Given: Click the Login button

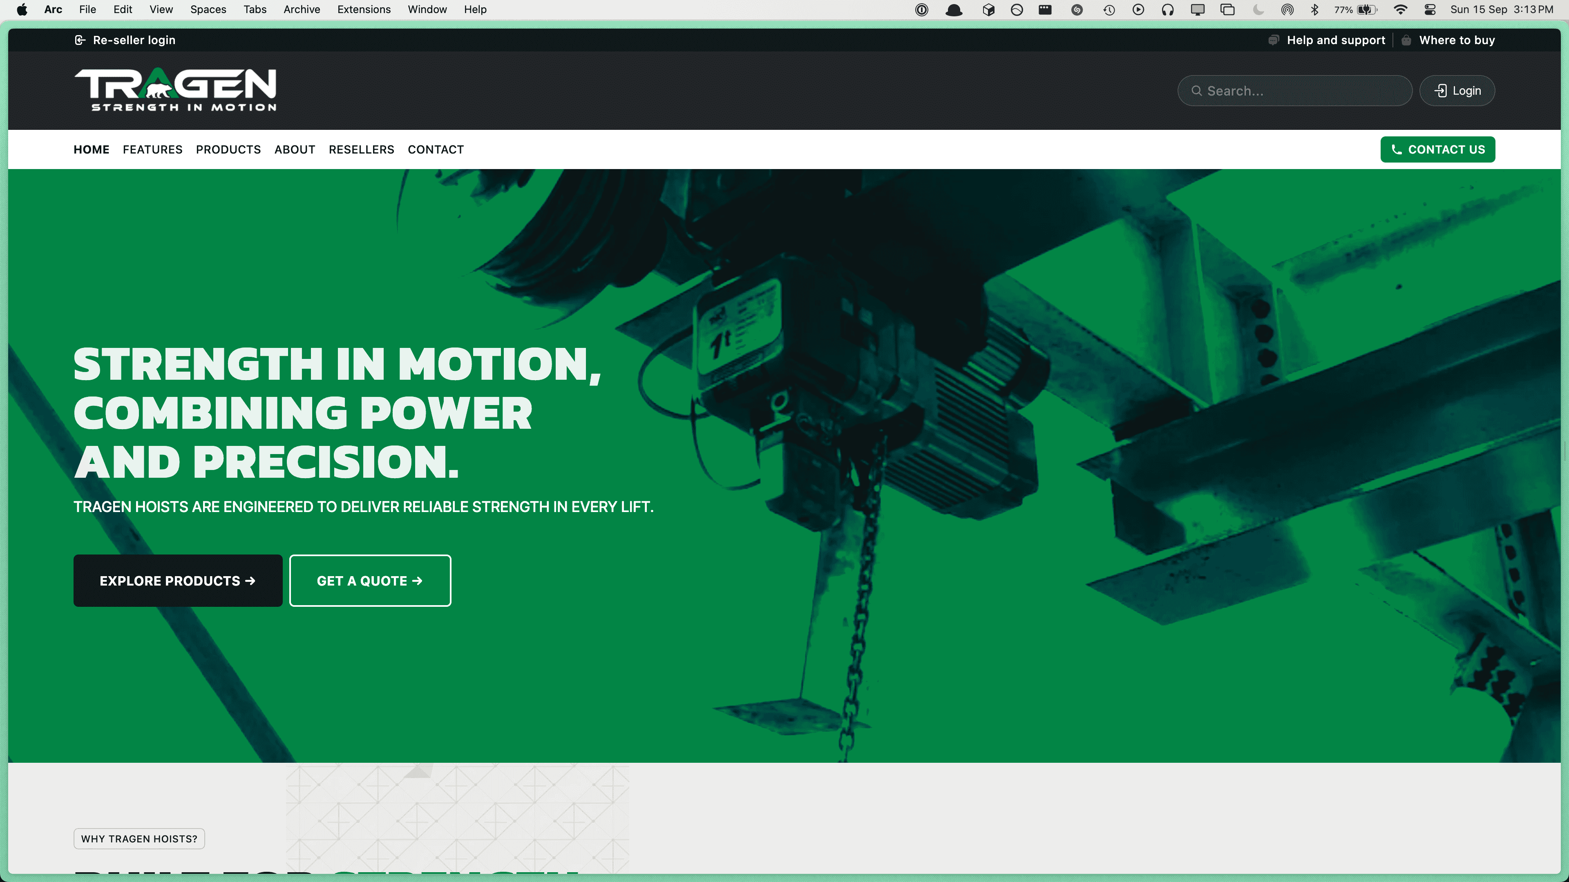Looking at the screenshot, I should click(x=1457, y=91).
